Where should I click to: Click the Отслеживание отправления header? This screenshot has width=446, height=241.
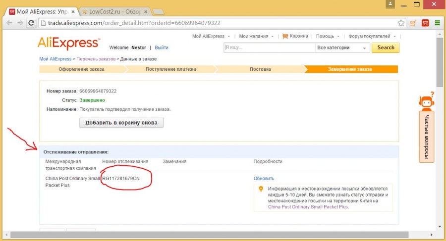(x=76, y=152)
